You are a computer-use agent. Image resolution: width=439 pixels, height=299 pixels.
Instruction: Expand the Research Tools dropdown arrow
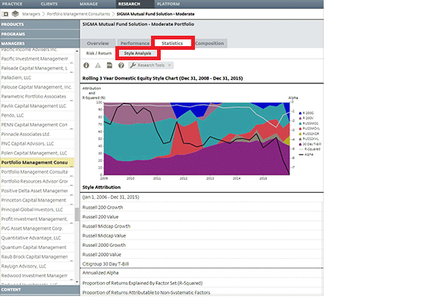(x=170, y=65)
